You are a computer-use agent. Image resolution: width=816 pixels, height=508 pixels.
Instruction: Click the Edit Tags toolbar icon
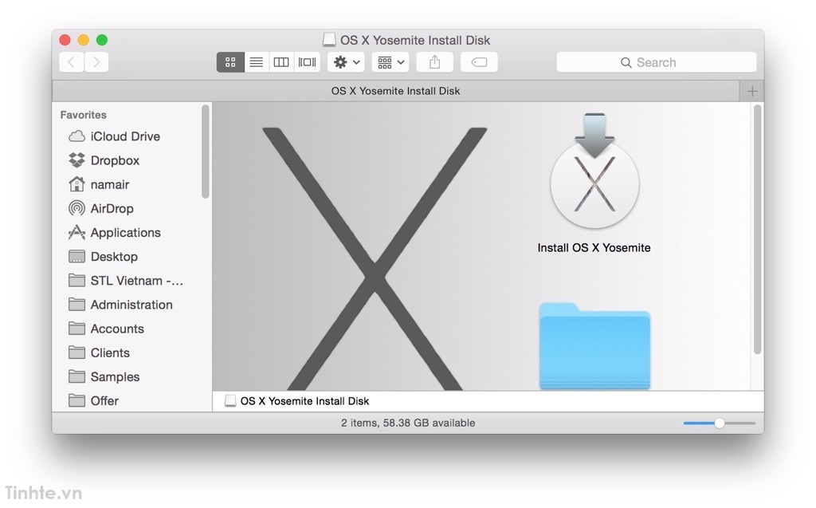(x=479, y=62)
